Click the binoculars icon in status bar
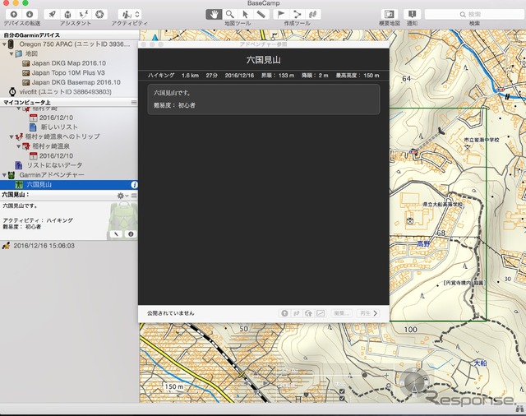The width and height of the screenshot is (526, 416). tap(519, 409)
